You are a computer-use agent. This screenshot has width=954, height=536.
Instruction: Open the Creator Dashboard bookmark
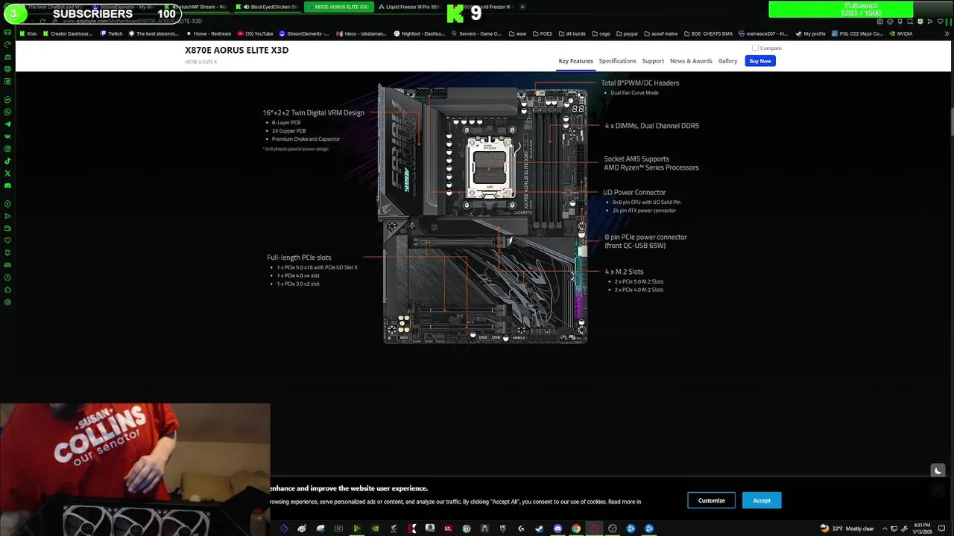click(66, 33)
